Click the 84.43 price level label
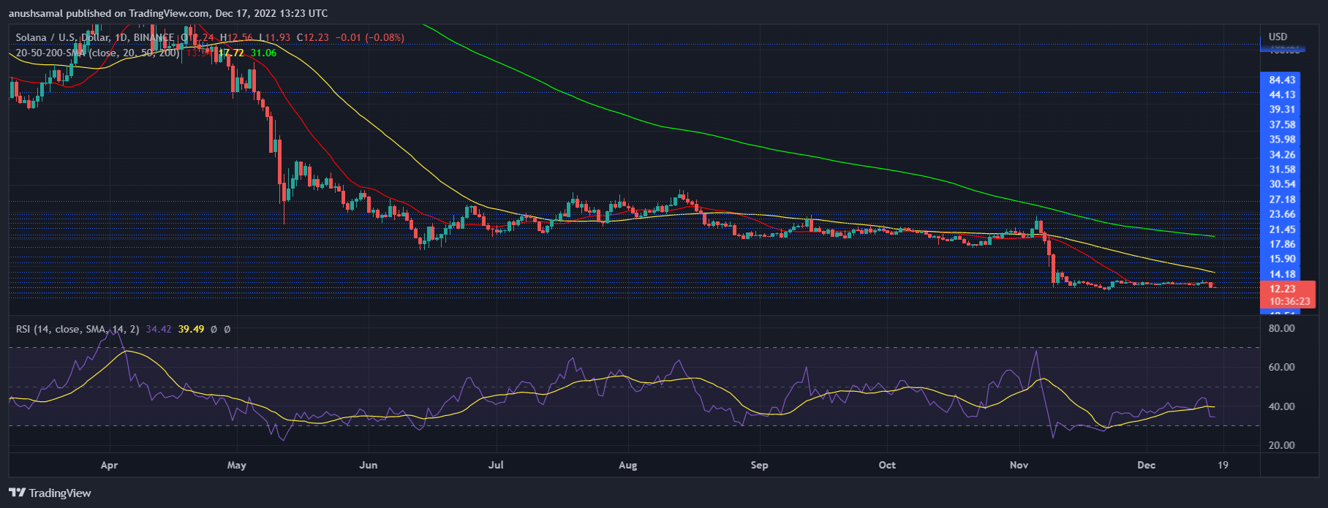 tap(1283, 80)
